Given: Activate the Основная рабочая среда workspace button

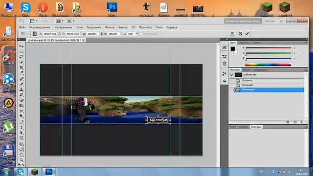Looking at the screenshot, I should (x=243, y=21).
